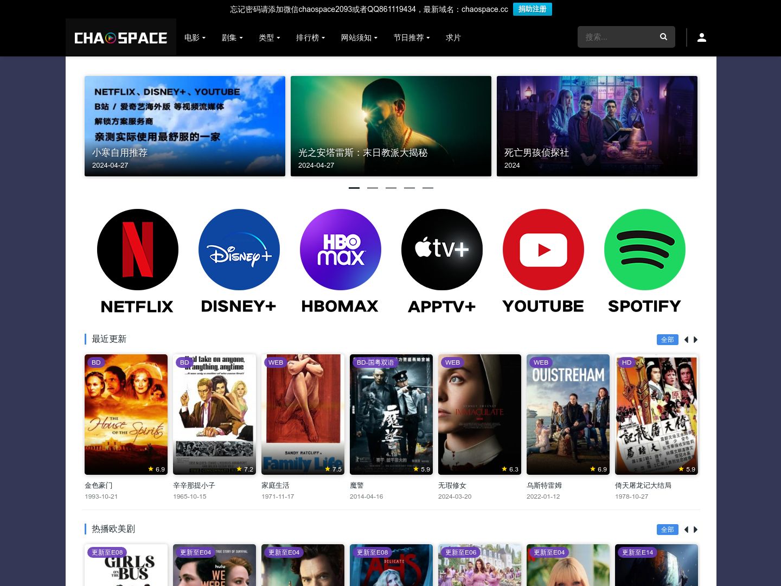Click the NETFLIX text label
This screenshot has height=586, width=781.
pos(137,307)
